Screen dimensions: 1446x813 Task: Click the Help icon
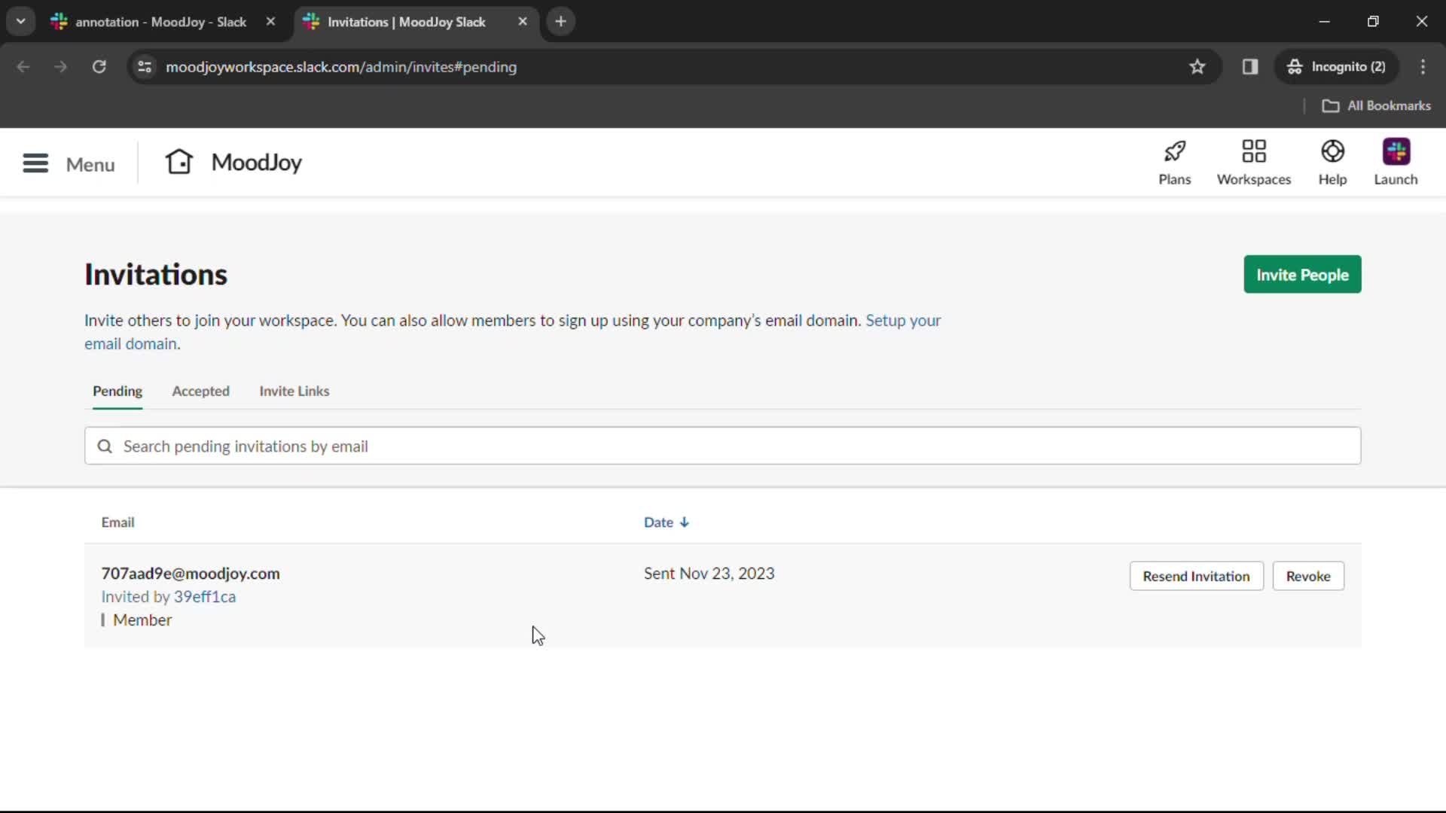(1333, 162)
